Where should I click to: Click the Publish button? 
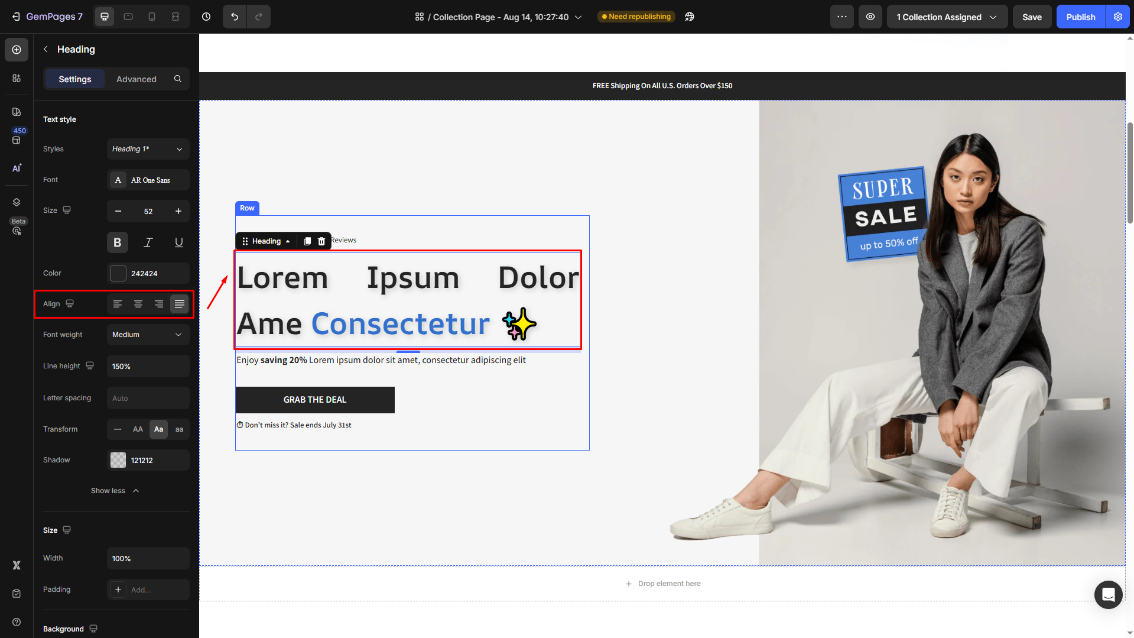[x=1080, y=17]
